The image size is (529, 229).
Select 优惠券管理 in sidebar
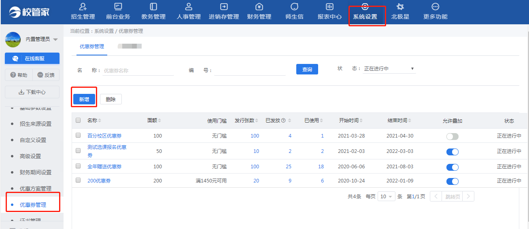[33, 205]
